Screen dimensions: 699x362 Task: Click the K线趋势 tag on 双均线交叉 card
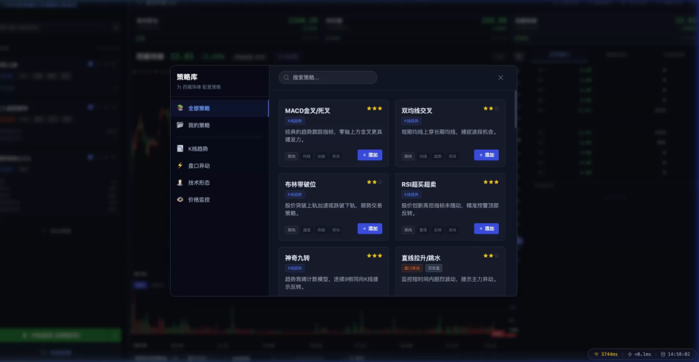pos(411,121)
